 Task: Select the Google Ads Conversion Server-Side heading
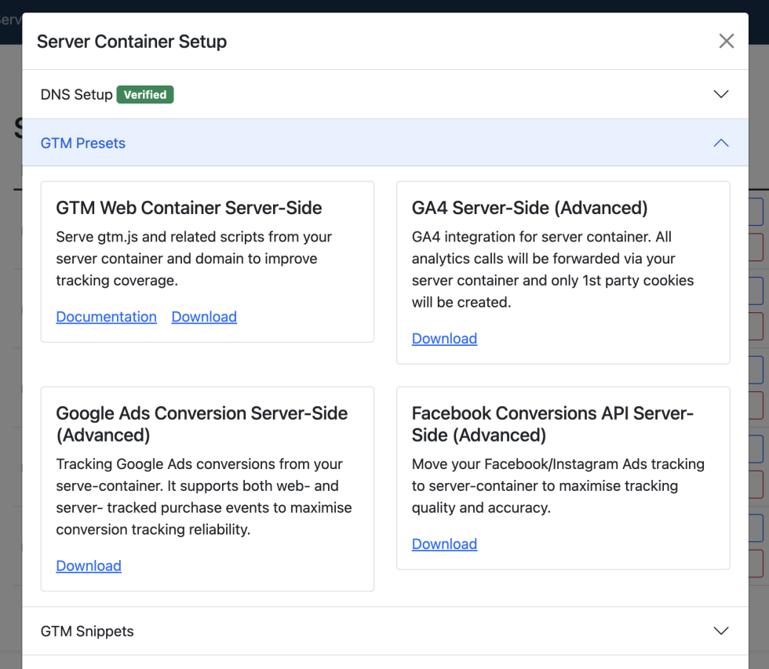pos(202,424)
